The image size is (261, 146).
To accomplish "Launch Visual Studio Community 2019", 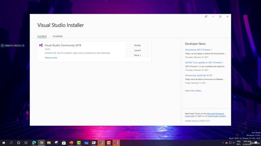I will click(137, 50).
